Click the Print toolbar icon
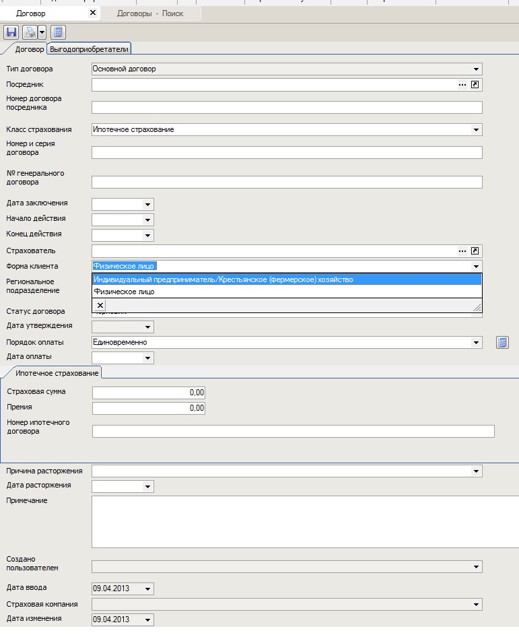 [x=30, y=32]
